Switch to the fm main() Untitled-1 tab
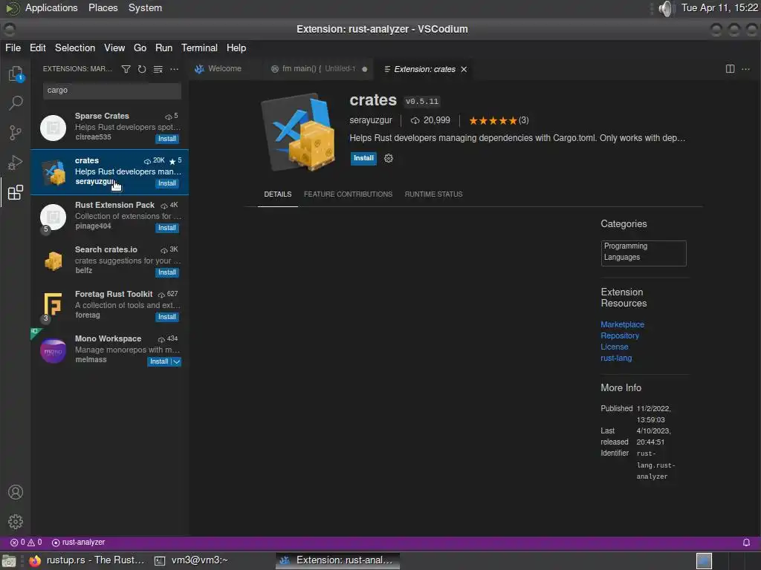Image resolution: width=761 pixels, height=570 pixels. (x=319, y=69)
